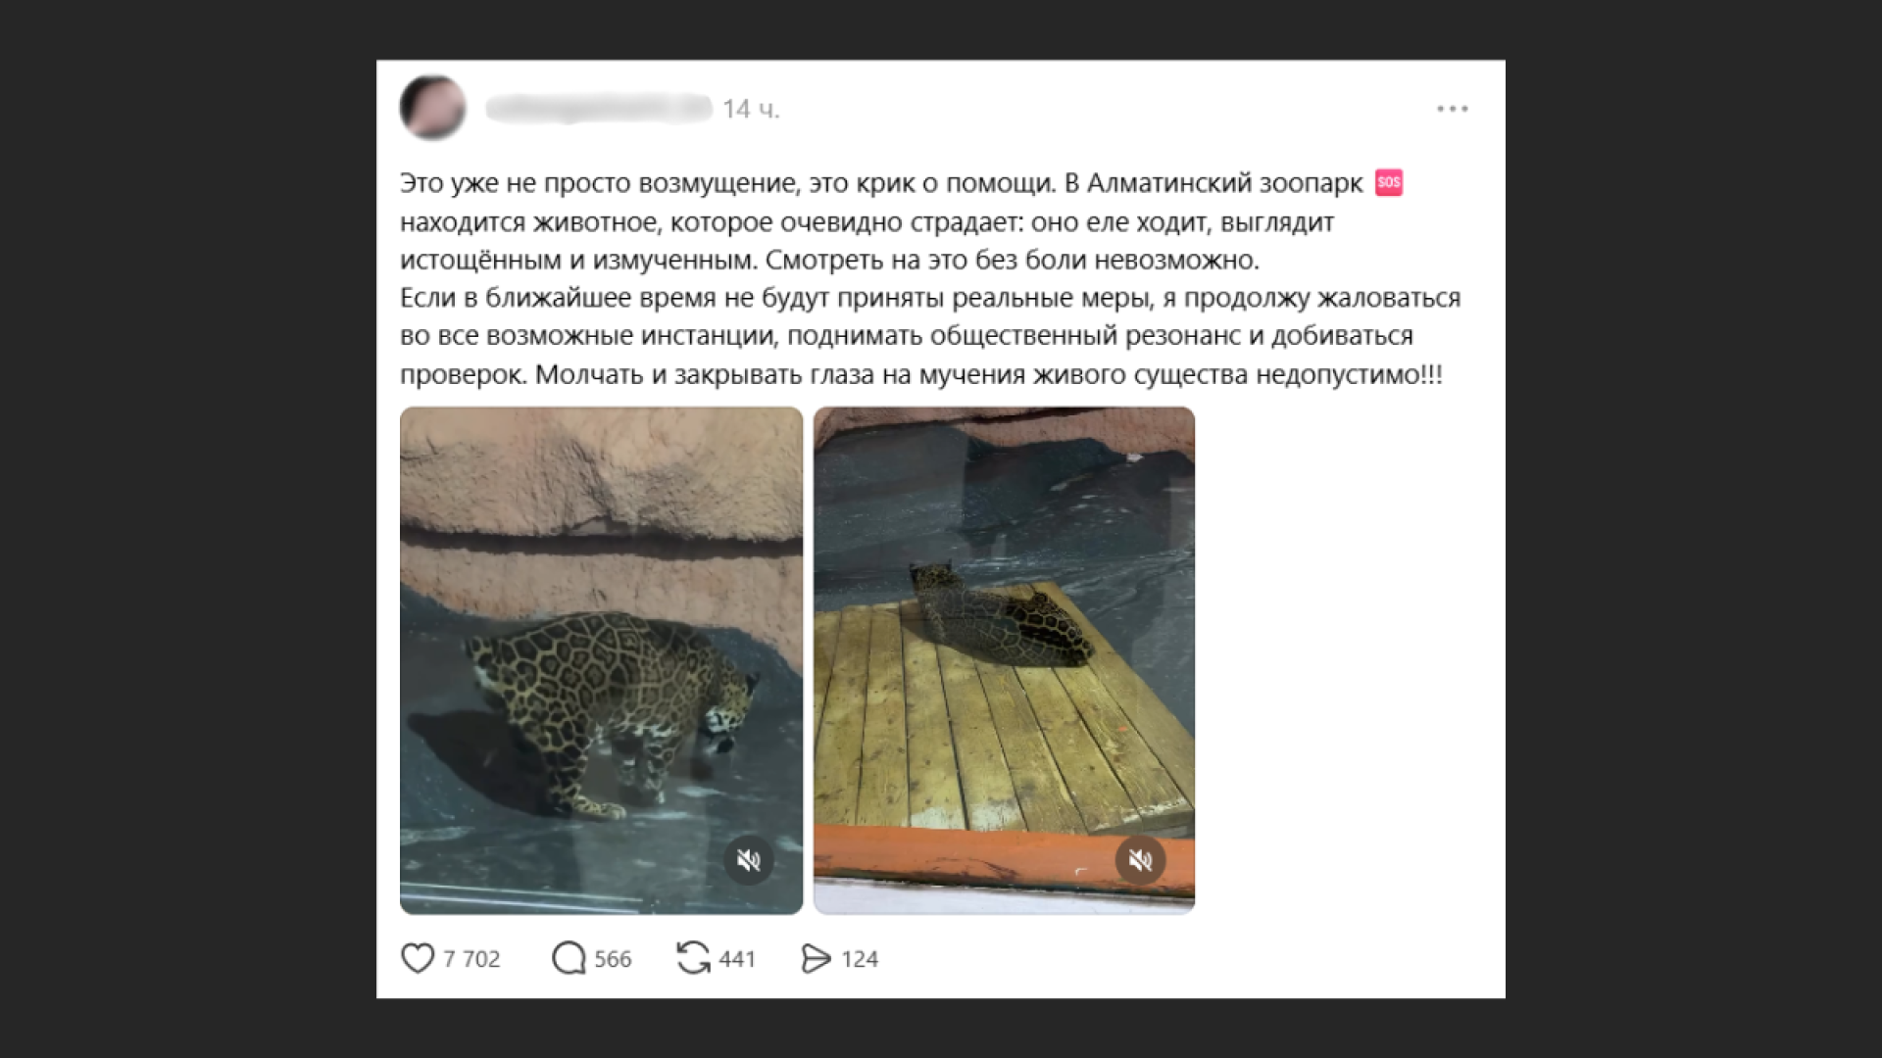Click the 566 comments count
Image resolution: width=1882 pixels, height=1058 pixels.
coord(613,959)
